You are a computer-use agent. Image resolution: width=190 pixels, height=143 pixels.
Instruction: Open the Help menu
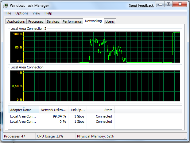point(48,13)
